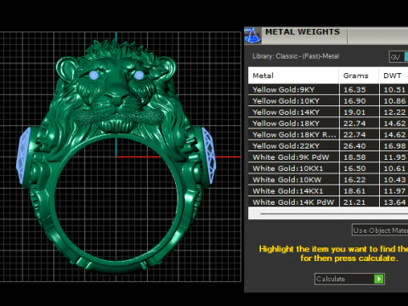408x306 pixels.
Task: Click the DWT column header
Action: [394, 76]
